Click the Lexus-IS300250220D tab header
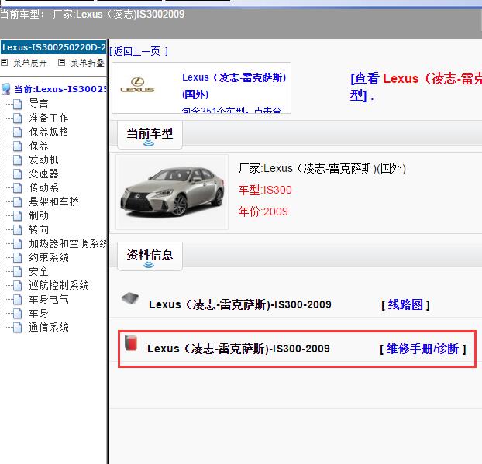 click(53, 47)
